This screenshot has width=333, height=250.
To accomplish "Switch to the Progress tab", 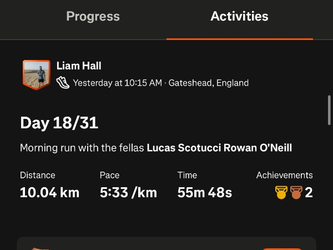I will click(93, 16).
